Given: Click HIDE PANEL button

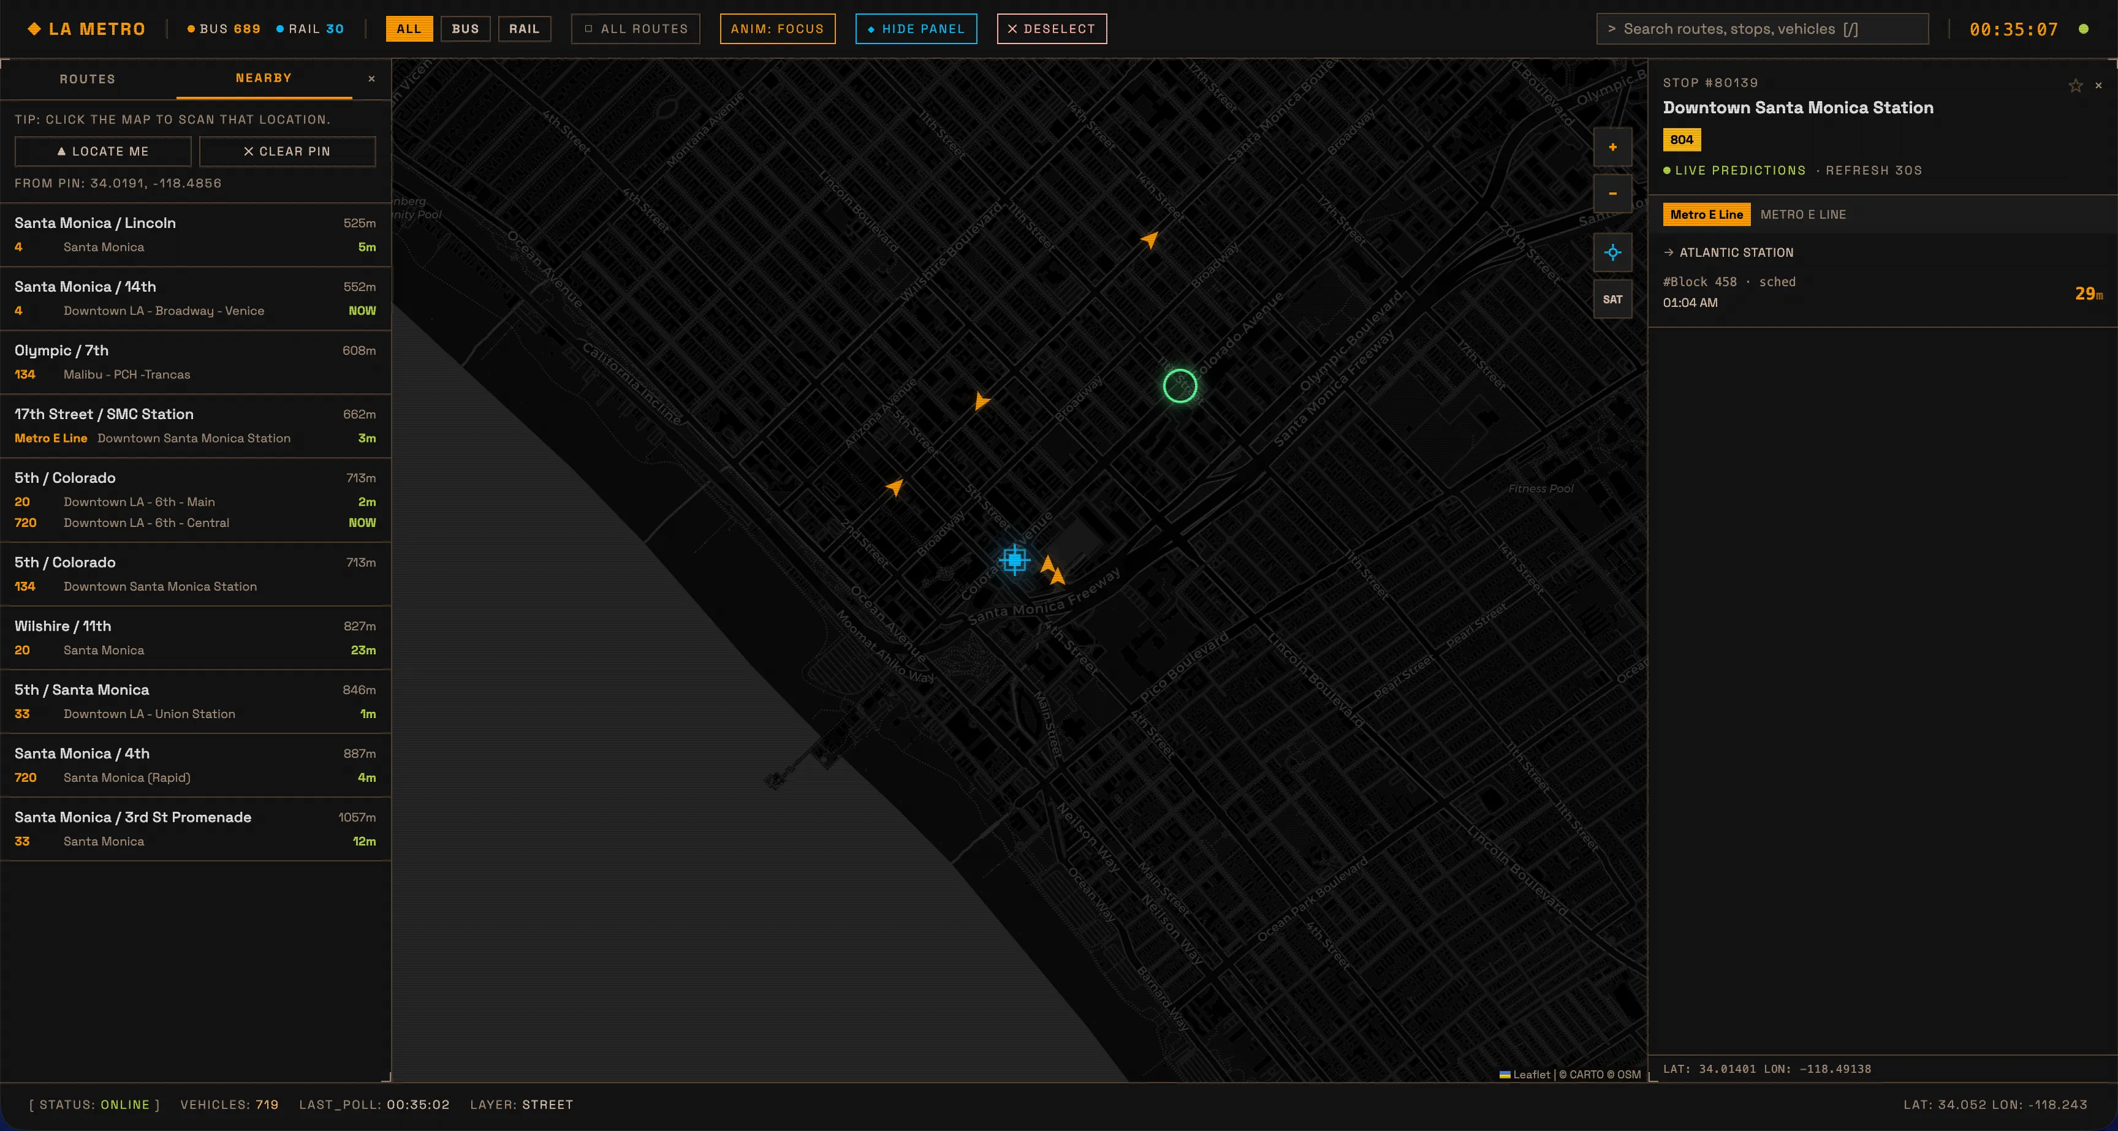Looking at the screenshot, I should pyautogui.click(x=916, y=29).
